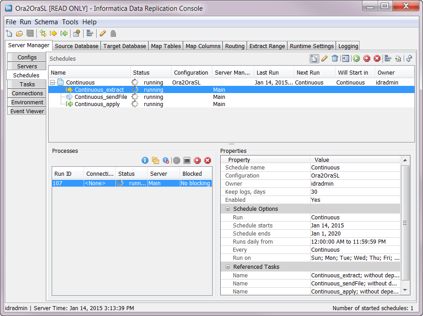This screenshot has height=316, width=423.
Task: Collapse the Continuous schedule tree node
Action: (x=53, y=83)
